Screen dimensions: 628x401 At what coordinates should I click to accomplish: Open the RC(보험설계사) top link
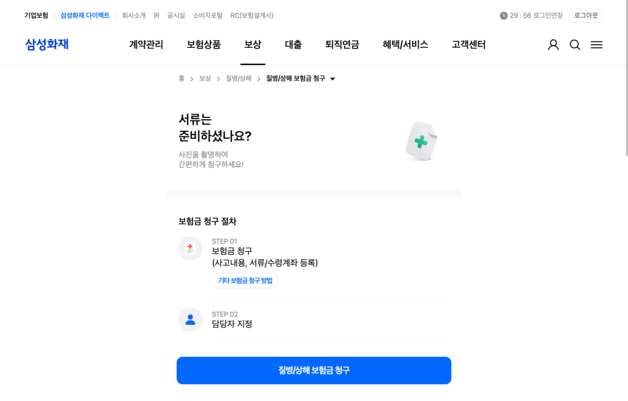[x=252, y=15]
